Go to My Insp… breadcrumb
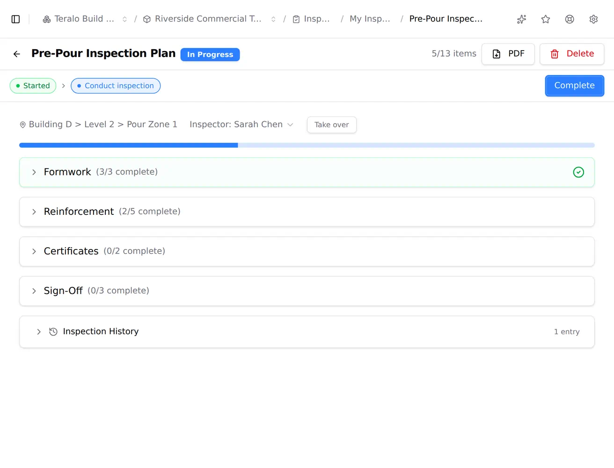The width and height of the screenshot is (614, 468). click(370, 19)
